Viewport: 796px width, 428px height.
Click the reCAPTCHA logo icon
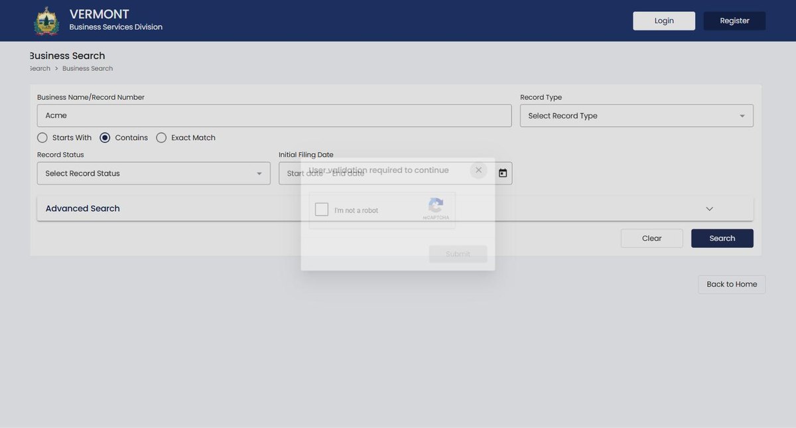(x=436, y=206)
